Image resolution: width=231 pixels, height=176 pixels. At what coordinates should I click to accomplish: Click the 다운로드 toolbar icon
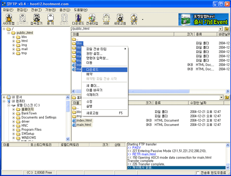[78, 19]
